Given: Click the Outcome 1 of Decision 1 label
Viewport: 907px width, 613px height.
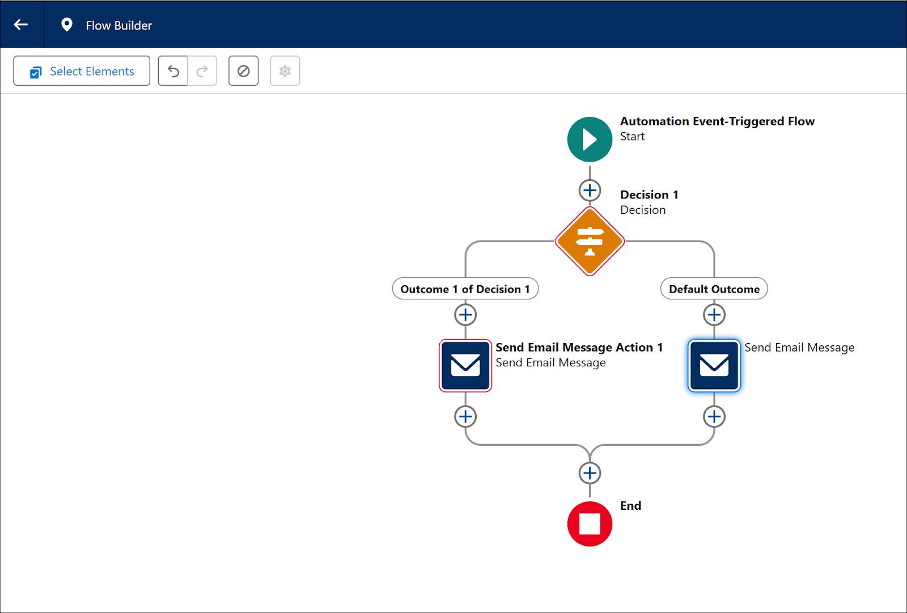Looking at the screenshot, I should click(x=465, y=289).
